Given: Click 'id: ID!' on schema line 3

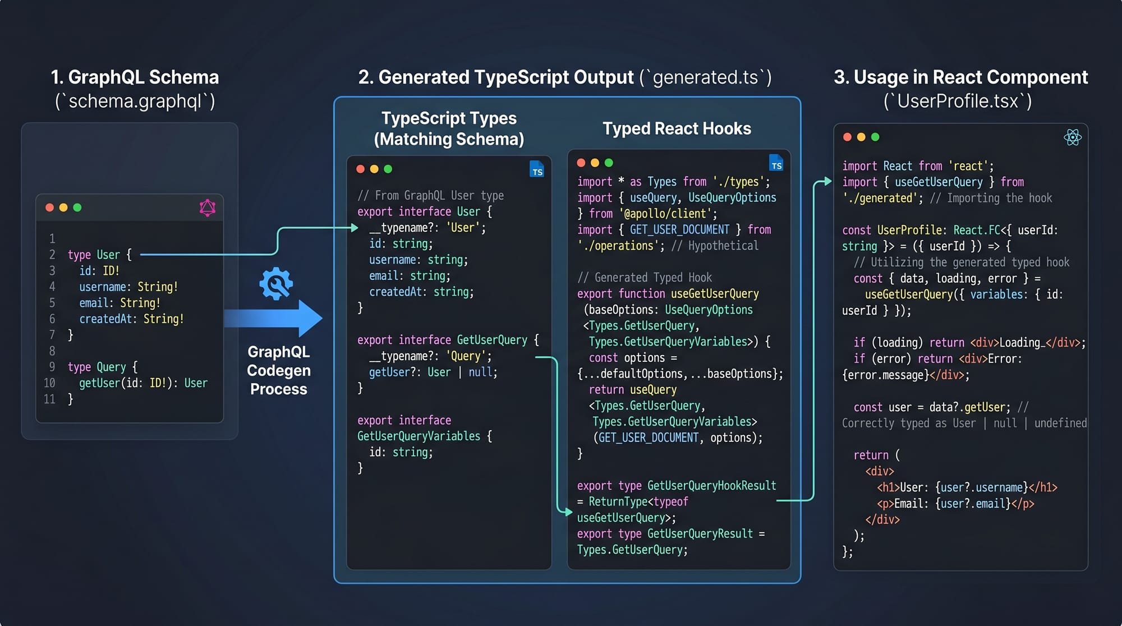Looking at the screenshot, I should (x=99, y=271).
